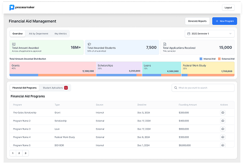Open the Key Metrics tab

61,34
